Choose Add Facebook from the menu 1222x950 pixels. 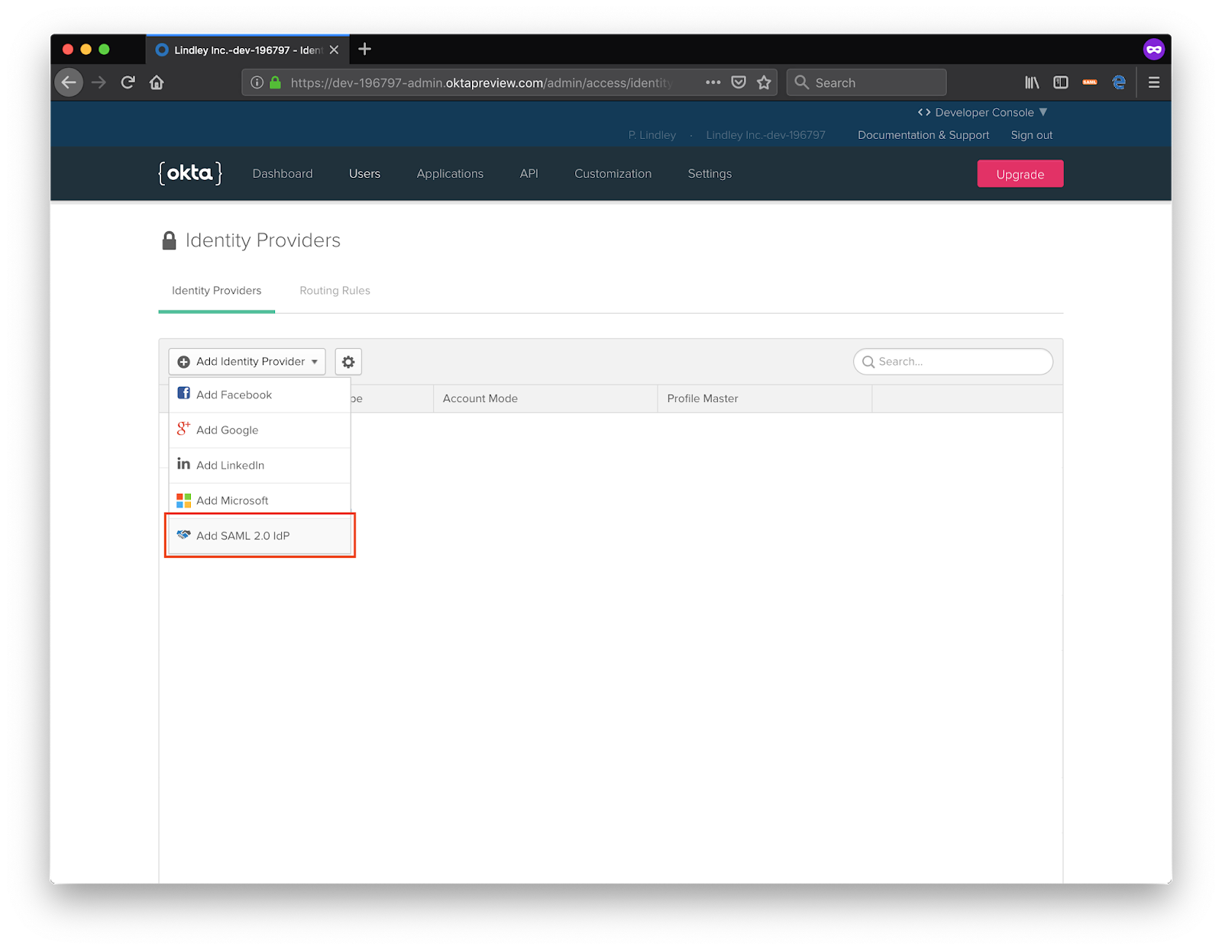[x=260, y=394]
